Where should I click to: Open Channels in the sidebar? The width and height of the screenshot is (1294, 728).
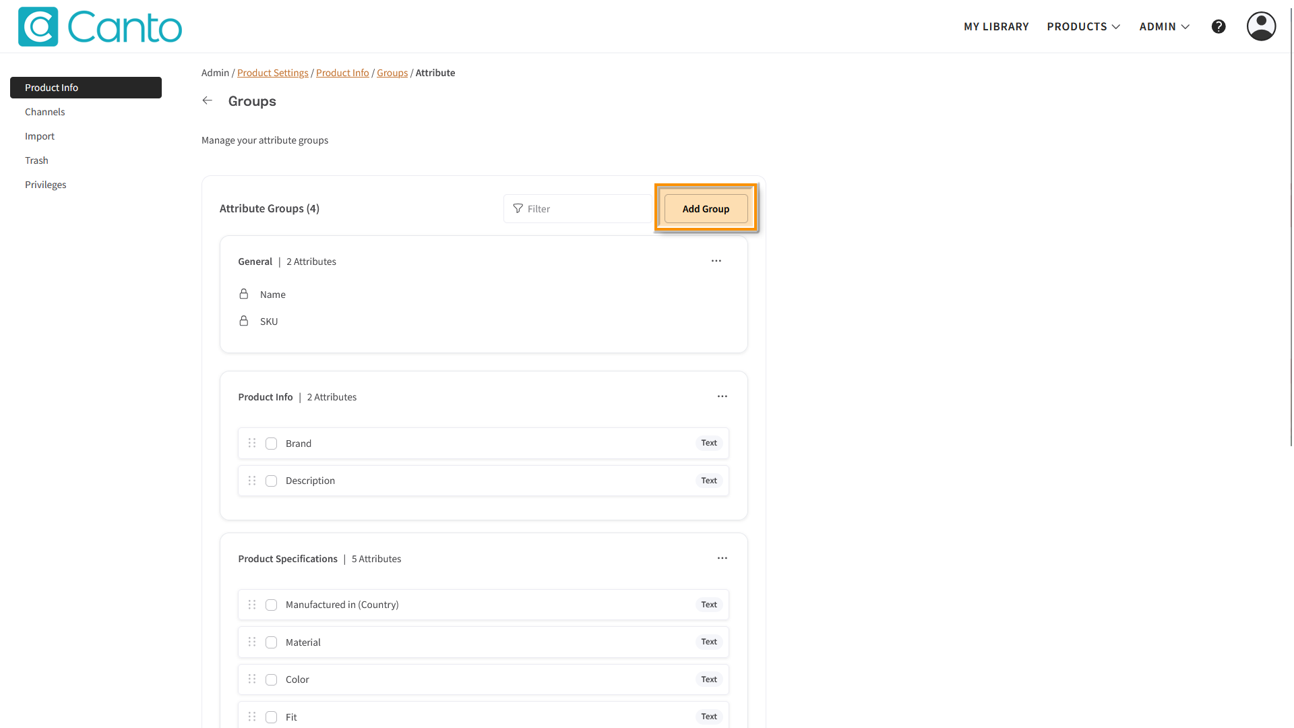click(45, 112)
